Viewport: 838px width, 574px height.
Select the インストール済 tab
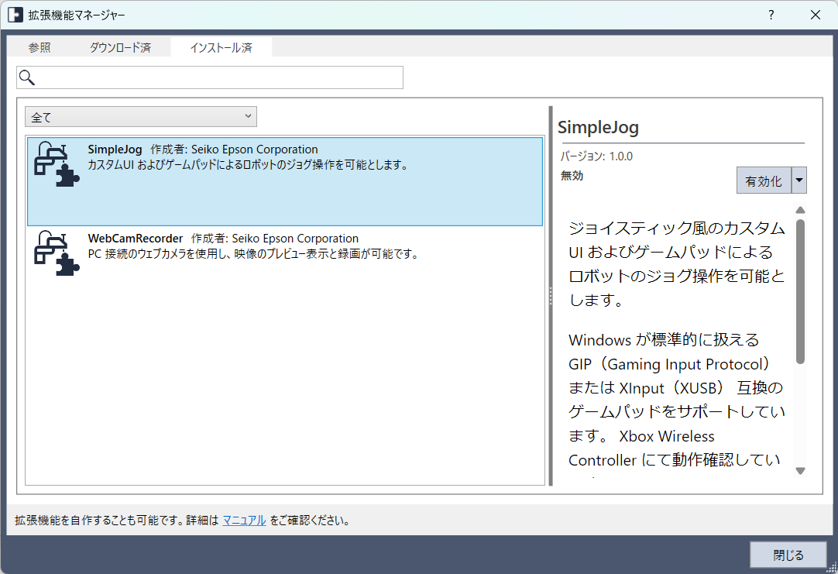click(x=221, y=47)
